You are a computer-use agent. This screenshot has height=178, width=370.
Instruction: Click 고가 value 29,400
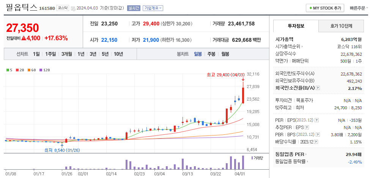[x=151, y=24]
